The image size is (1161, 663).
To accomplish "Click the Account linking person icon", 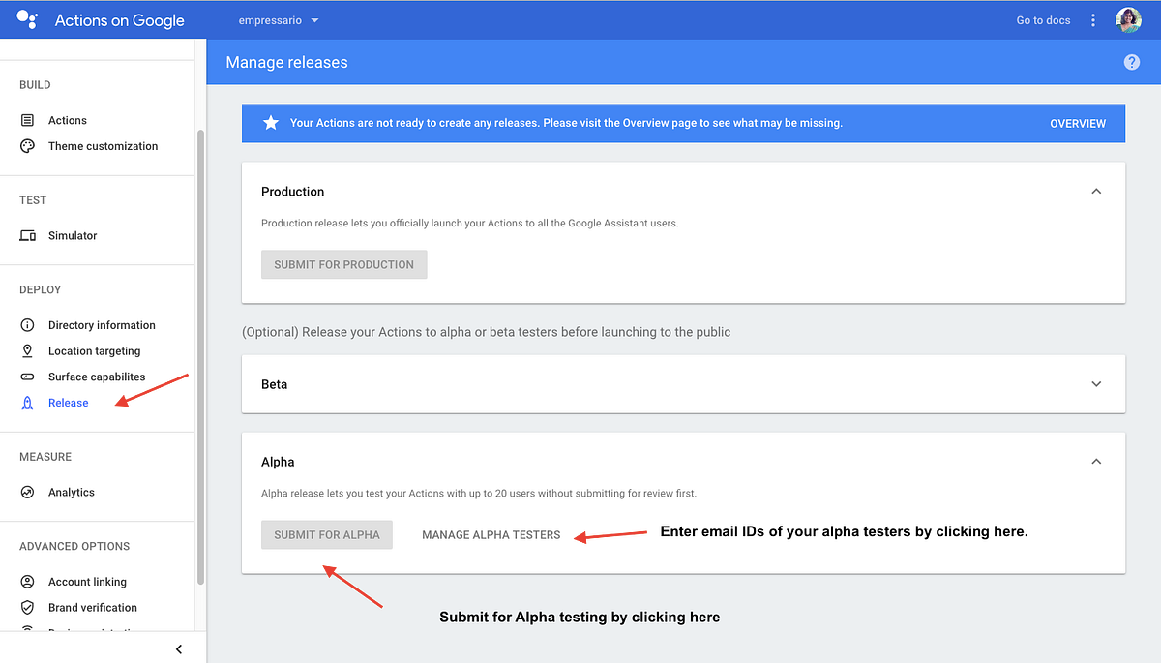I will tap(28, 582).
